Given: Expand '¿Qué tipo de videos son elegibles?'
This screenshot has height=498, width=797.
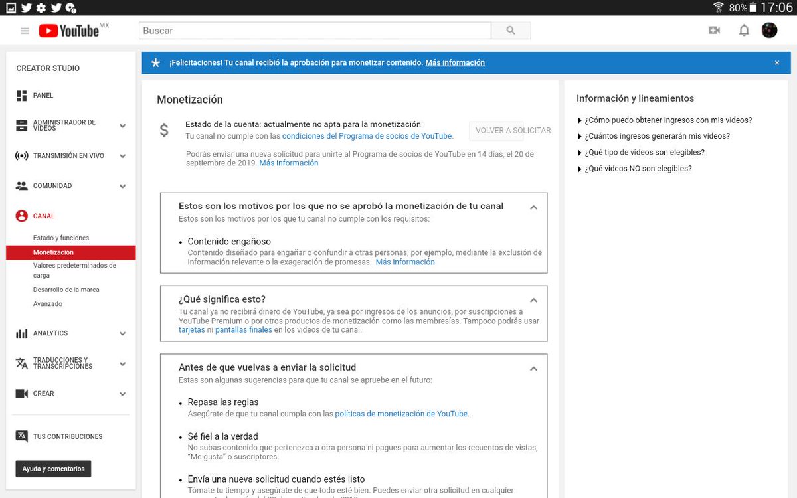Looking at the screenshot, I should [x=641, y=152].
